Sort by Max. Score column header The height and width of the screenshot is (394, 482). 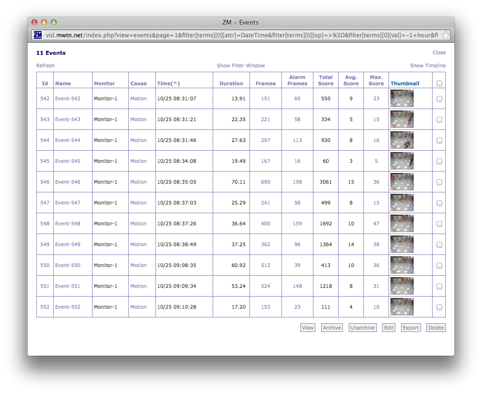click(376, 80)
